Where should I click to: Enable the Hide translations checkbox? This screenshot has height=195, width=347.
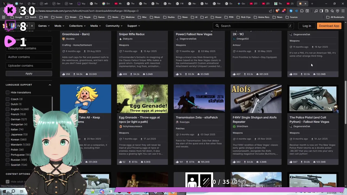click(8, 92)
